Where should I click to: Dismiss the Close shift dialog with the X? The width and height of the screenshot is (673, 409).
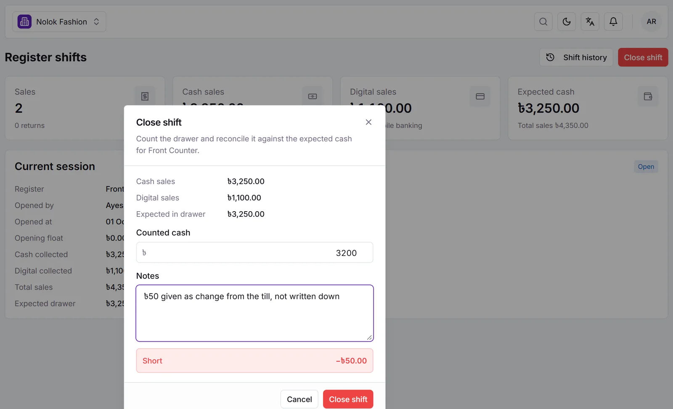point(368,122)
